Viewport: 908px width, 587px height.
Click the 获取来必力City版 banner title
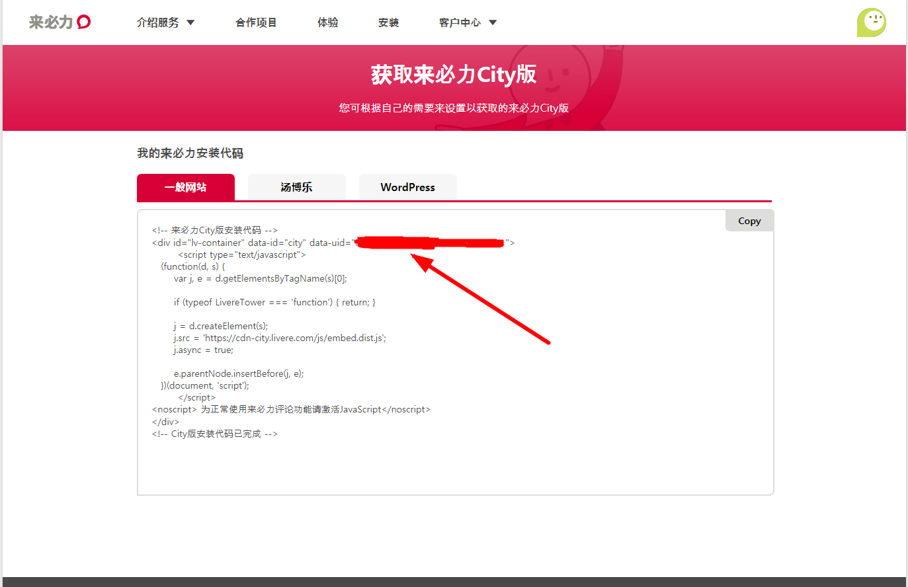tap(454, 75)
